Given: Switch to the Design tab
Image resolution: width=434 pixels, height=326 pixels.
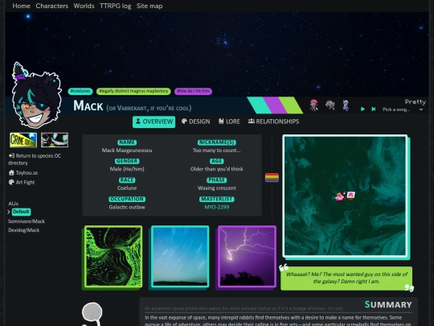Looking at the screenshot, I should click(196, 122).
